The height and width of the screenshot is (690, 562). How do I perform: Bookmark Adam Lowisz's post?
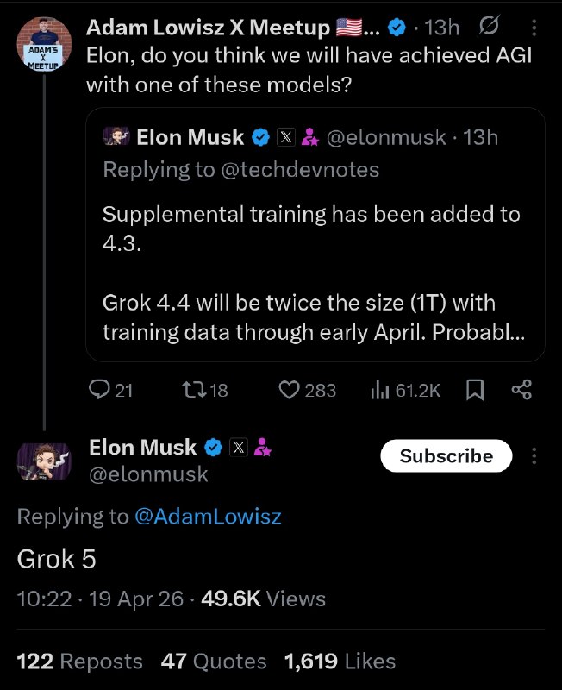[474, 390]
